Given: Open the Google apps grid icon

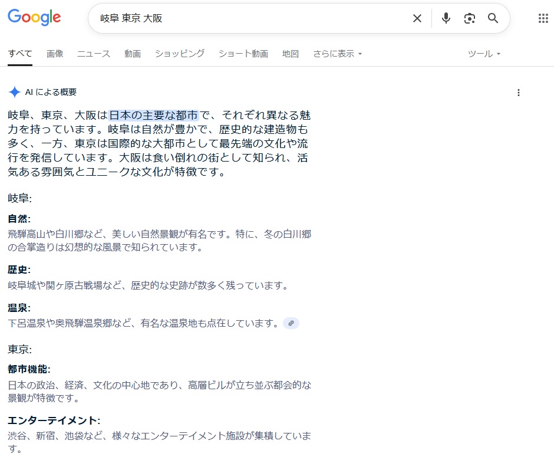Looking at the screenshot, I should (x=543, y=18).
